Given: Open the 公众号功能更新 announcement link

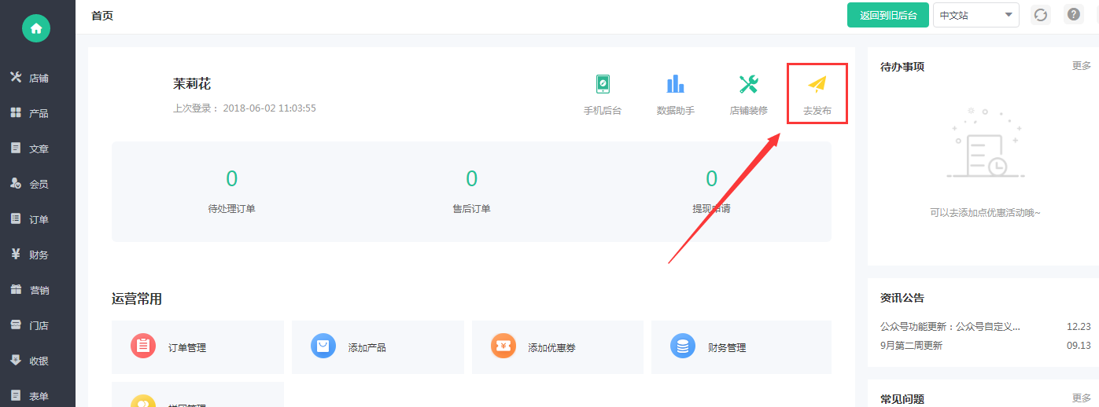Looking at the screenshot, I should click(x=950, y=326).
